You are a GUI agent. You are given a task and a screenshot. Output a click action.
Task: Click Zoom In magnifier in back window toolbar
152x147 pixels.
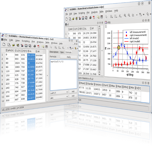click(125, 16)
